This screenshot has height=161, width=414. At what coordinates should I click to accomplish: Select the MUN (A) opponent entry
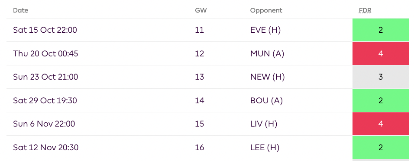tap(267, 53)
